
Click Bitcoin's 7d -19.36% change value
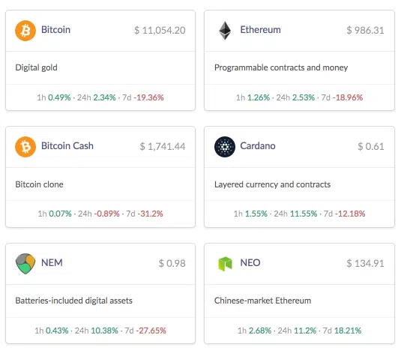pos(148,97)
